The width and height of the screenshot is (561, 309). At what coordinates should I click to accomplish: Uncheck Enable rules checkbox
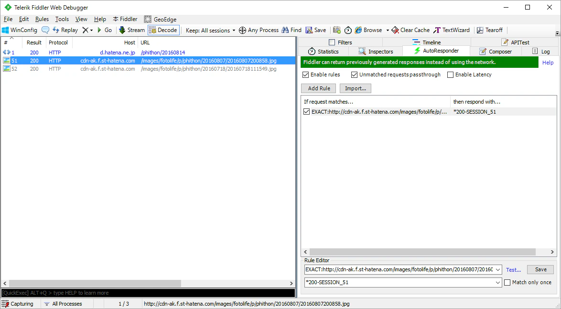click(x=305, y=75)
